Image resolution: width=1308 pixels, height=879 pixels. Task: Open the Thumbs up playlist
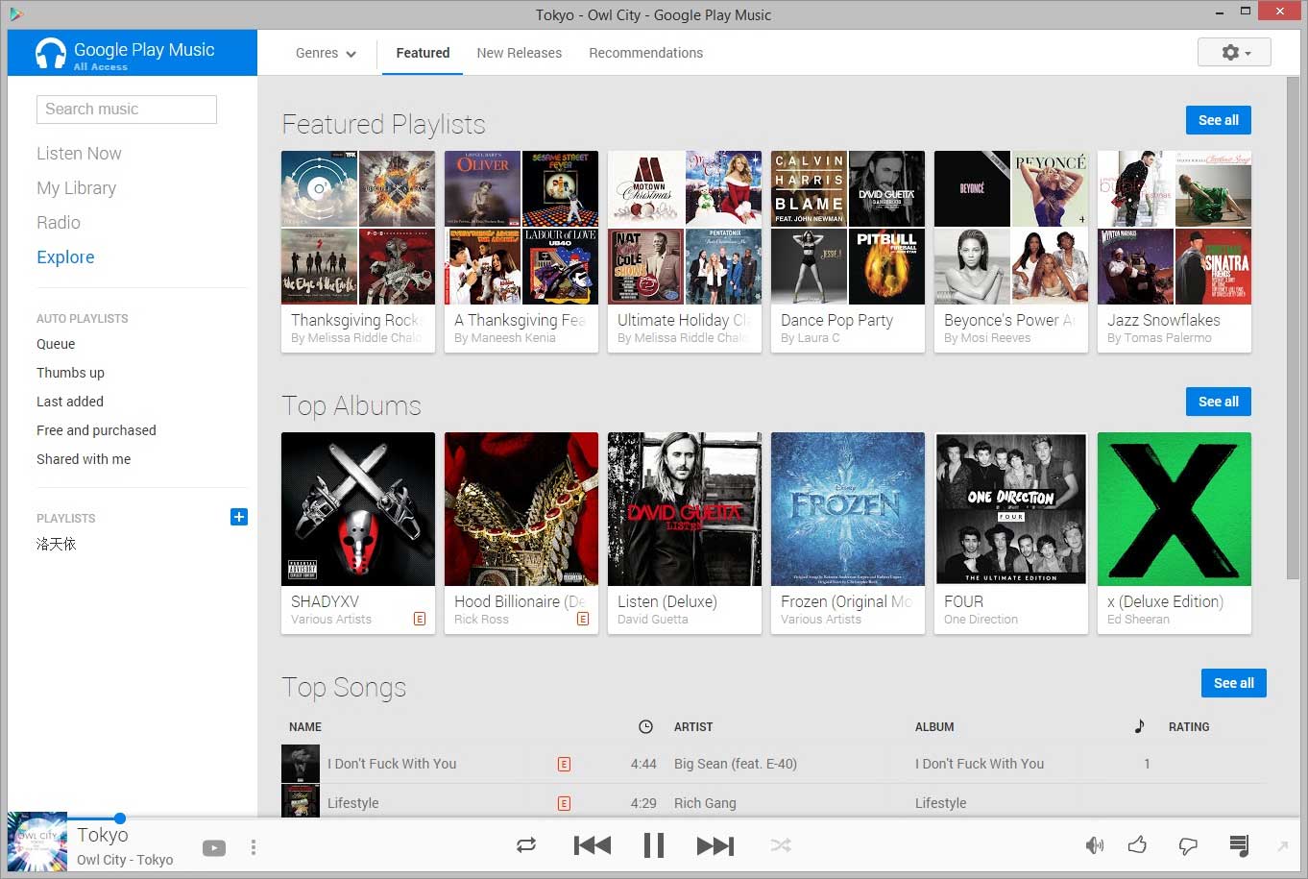(70, 373)
